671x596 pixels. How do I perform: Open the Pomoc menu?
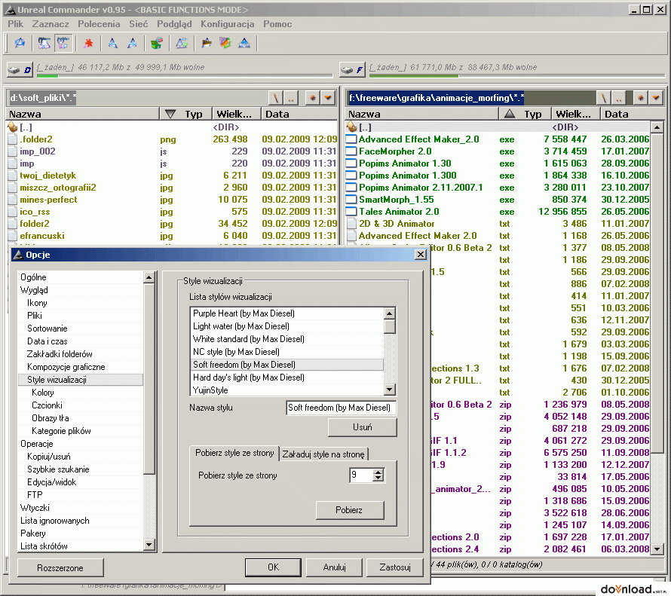pyautogui.click(x=277, y=24)
